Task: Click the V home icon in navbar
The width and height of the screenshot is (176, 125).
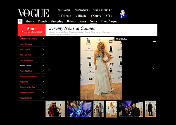Action: click(x=20, y=21)
